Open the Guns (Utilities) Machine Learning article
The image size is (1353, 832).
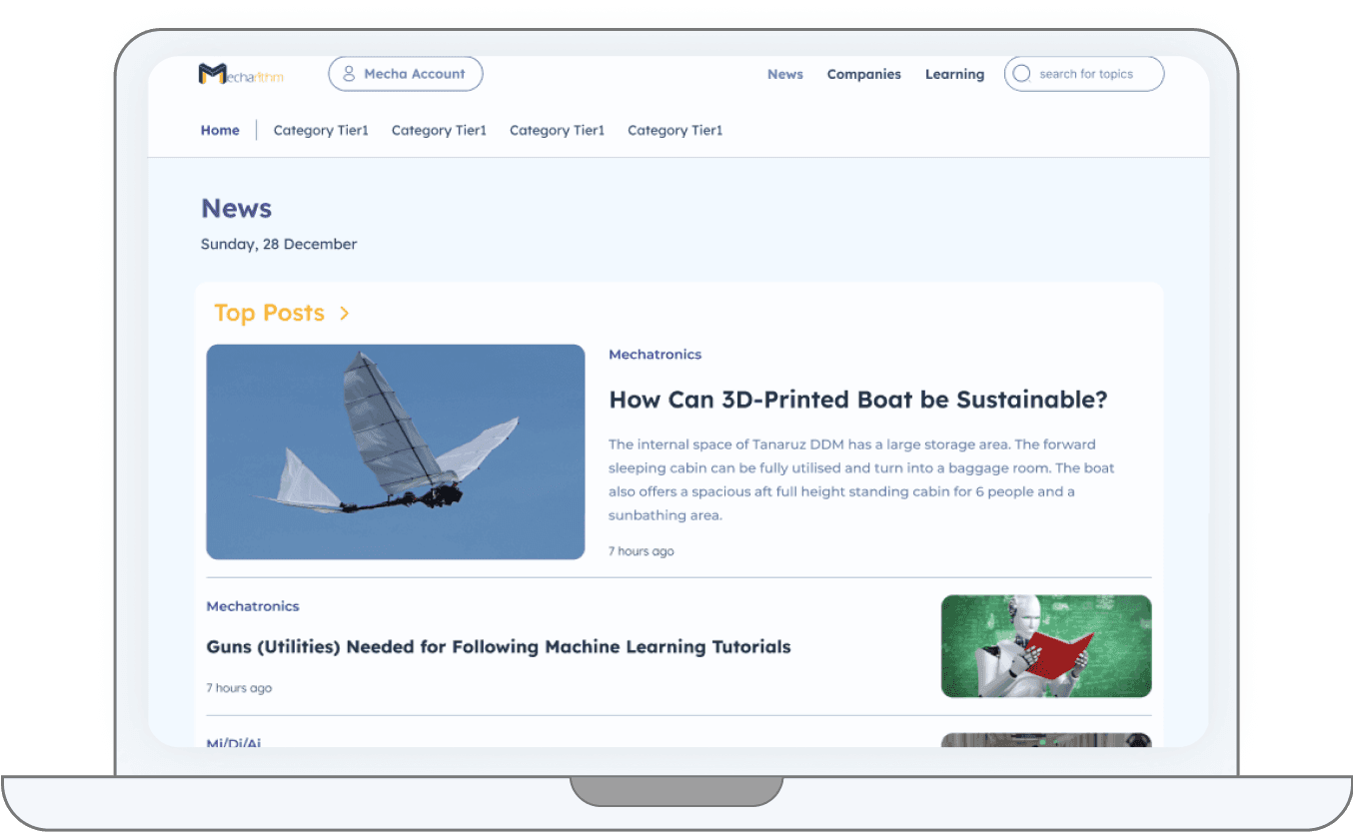coord(498,647)
